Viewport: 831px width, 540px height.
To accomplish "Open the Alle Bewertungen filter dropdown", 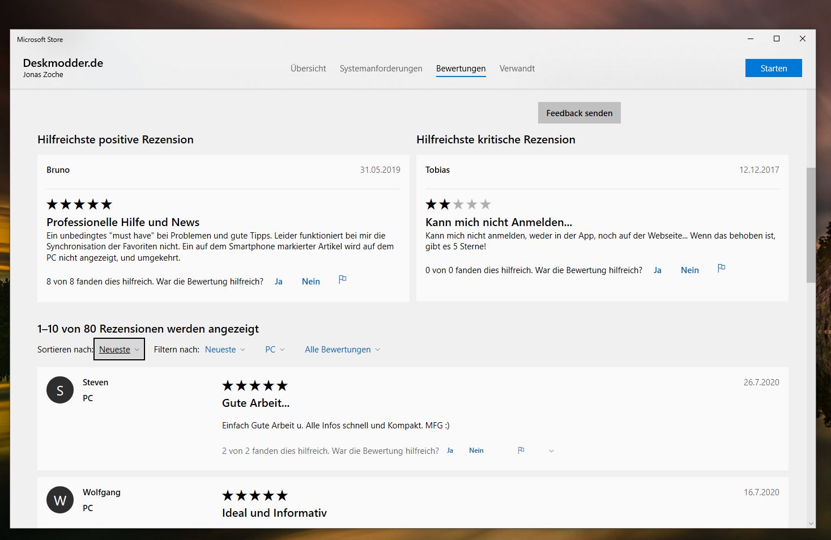I will 342,350.
